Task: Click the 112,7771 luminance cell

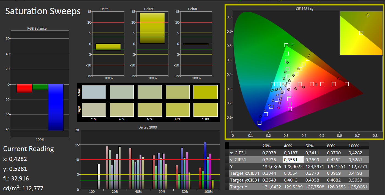Action: [x=357, y=166]
